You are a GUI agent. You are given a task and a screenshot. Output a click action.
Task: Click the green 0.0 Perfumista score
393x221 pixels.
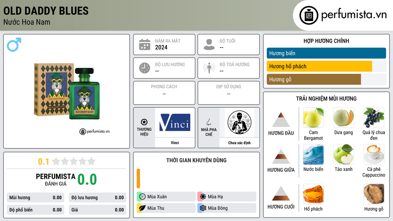pyautogui.click(x=87, y=179)
